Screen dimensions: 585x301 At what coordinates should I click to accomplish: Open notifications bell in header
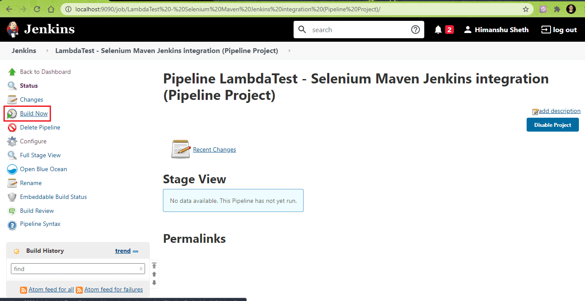coord(438,30)
